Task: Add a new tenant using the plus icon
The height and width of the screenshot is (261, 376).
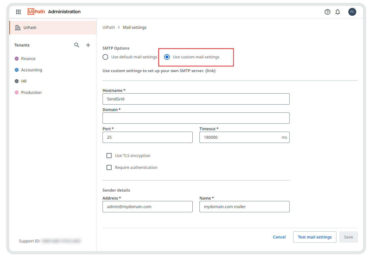Action: (x=88, y=45)
